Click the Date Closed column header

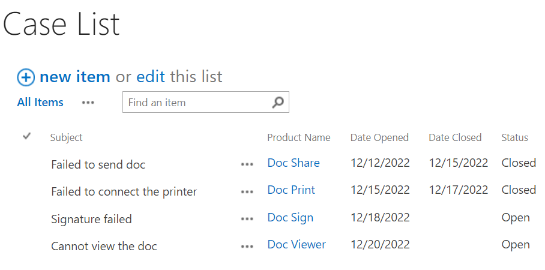[x=455, y=137]
